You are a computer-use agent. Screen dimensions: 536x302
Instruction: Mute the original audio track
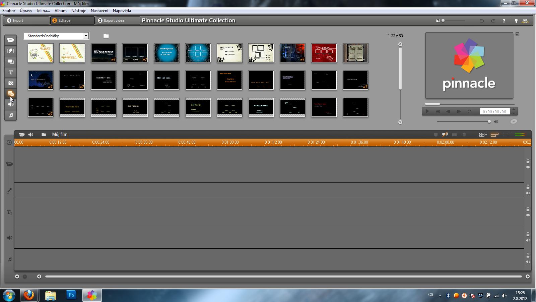[528, 193]
